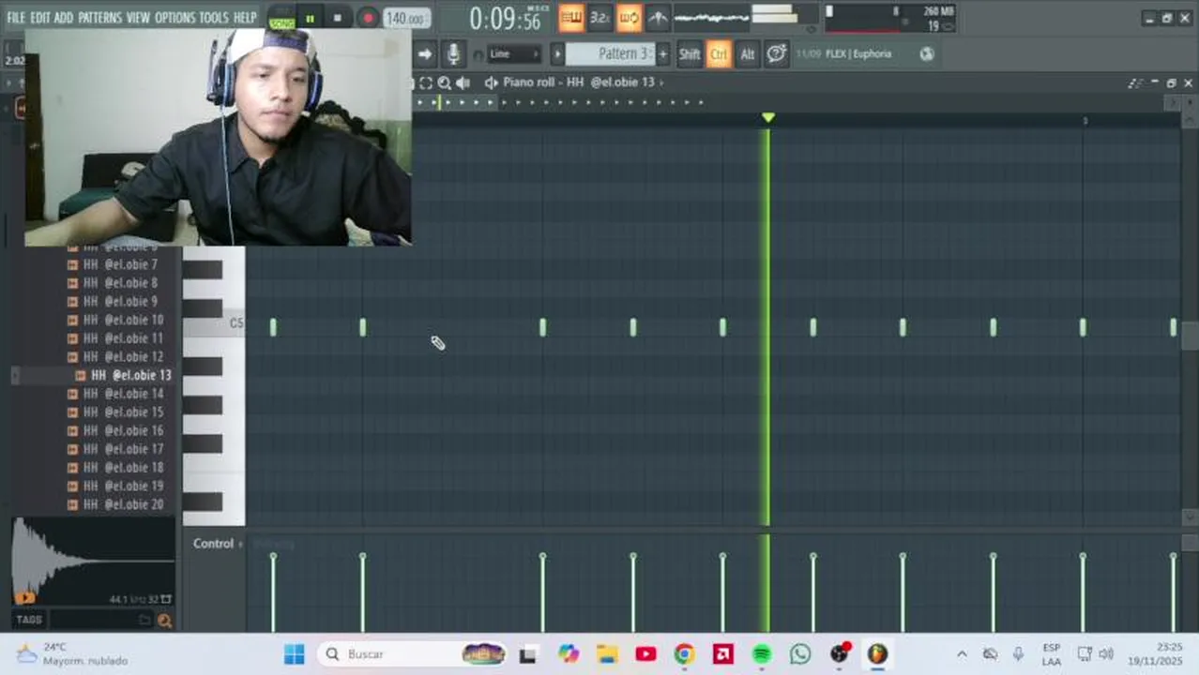Screen dimensions: 1199x675
Task: Show hidden system tray icons chevron
Action: (x=962, y=654)
